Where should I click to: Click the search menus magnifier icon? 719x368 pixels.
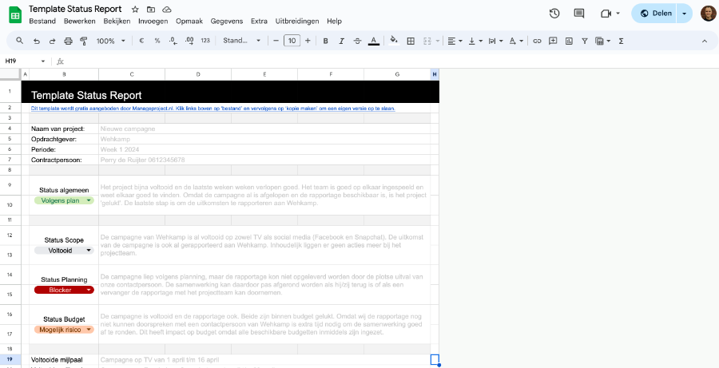(19, 41)
